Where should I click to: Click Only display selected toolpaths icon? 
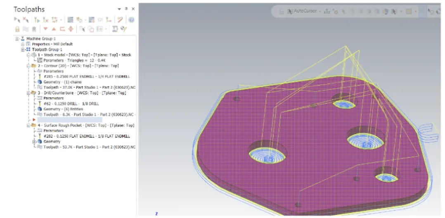pos(82,28)
